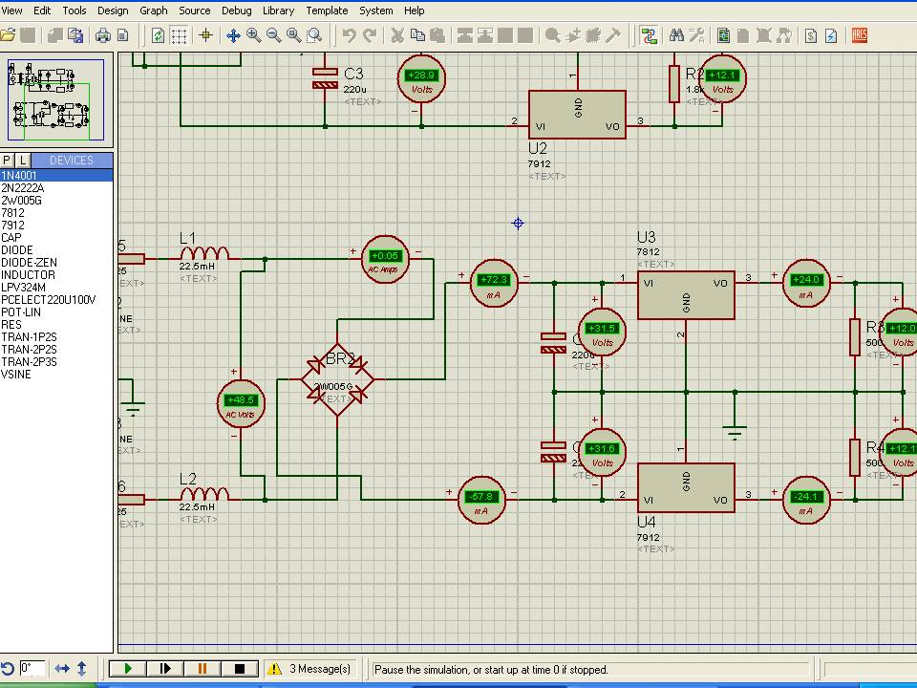Click the P pick devices button
Viewport: 917px width, 688px height.
pos(8,161)
